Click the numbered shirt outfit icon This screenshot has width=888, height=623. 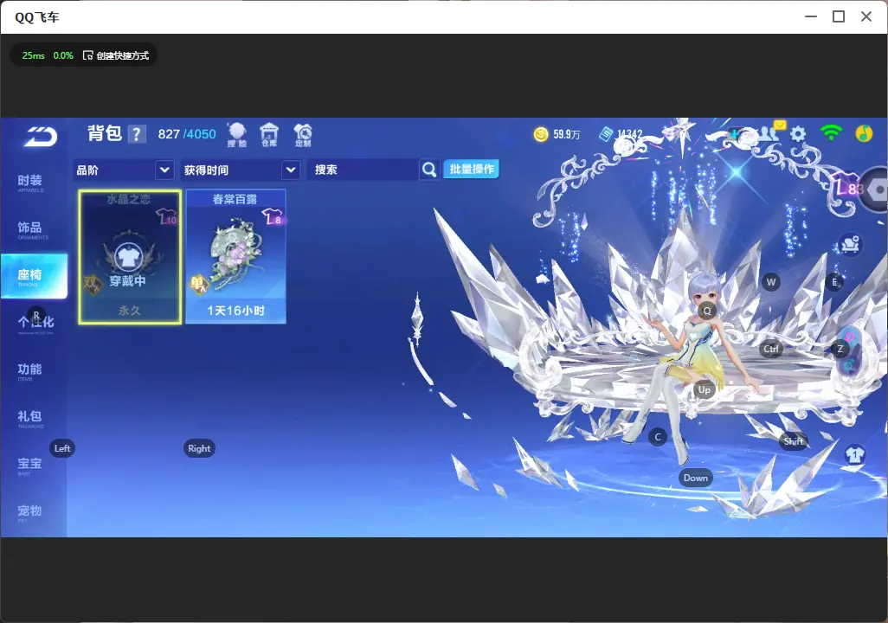pos(854,454)
